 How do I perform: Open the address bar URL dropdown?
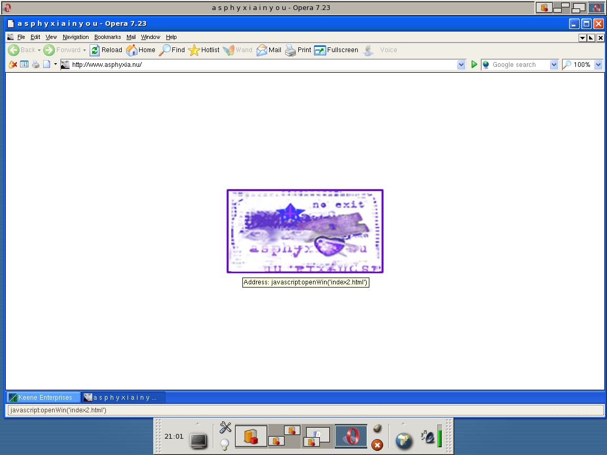point(461,65)
